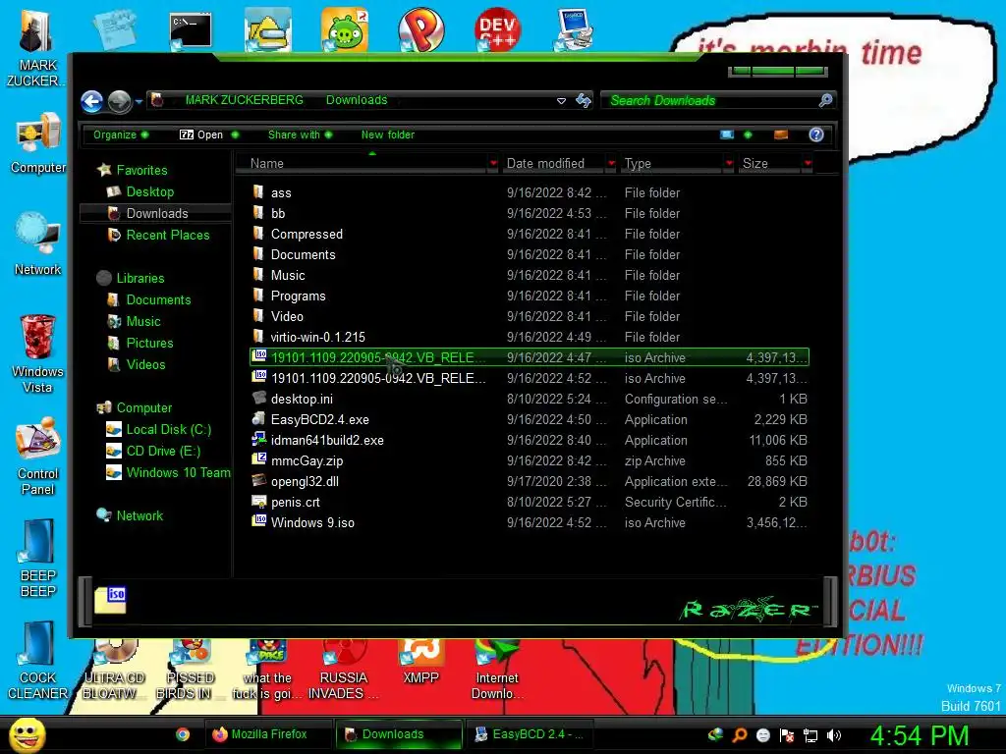Click the Forward navigation arrow
This screenshot has width=1006, height=754.
(x=119, y=101)
